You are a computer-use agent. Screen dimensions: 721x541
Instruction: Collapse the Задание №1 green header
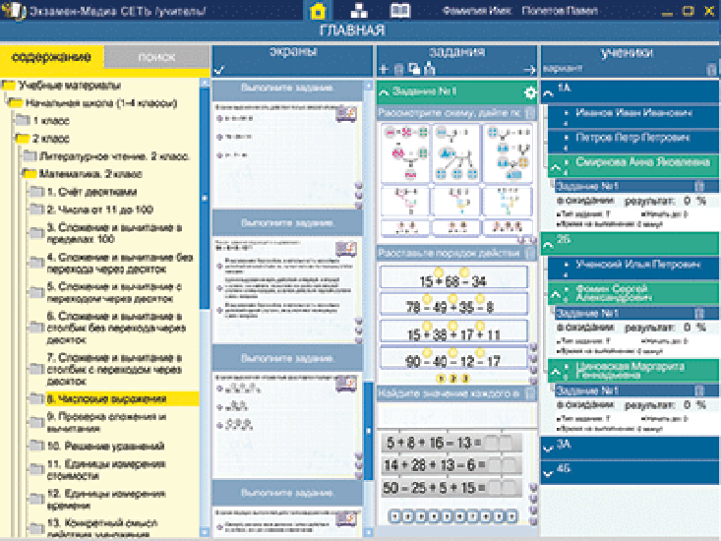tap(384, 92)
